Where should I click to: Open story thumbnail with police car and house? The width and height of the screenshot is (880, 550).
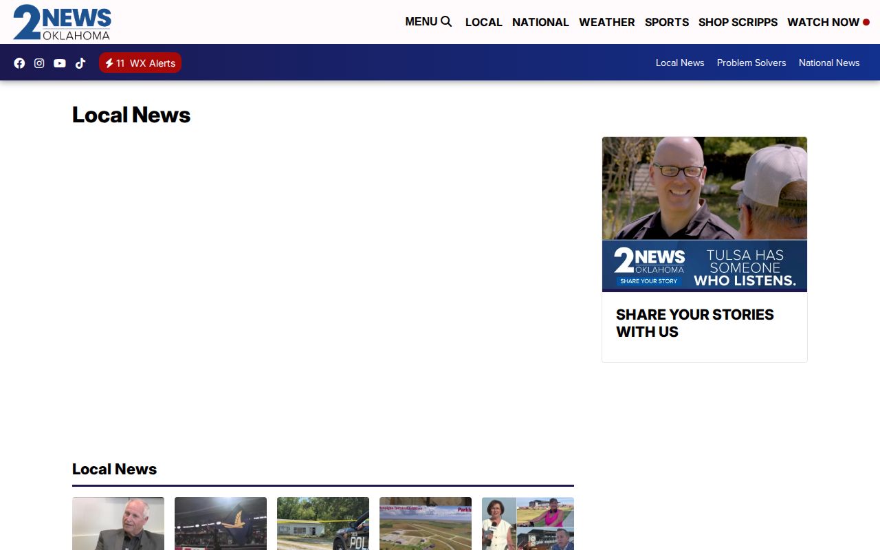tap(323, 524)
